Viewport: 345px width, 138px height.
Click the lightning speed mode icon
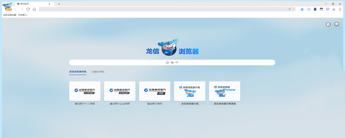point(290,9)
